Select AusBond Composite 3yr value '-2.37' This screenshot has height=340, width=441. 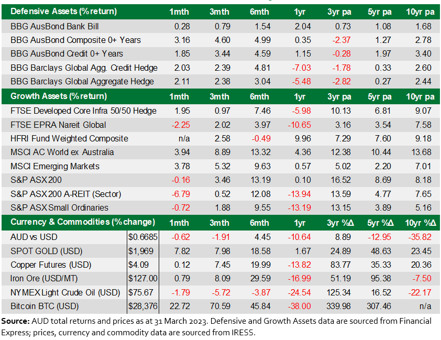point(341,40)
